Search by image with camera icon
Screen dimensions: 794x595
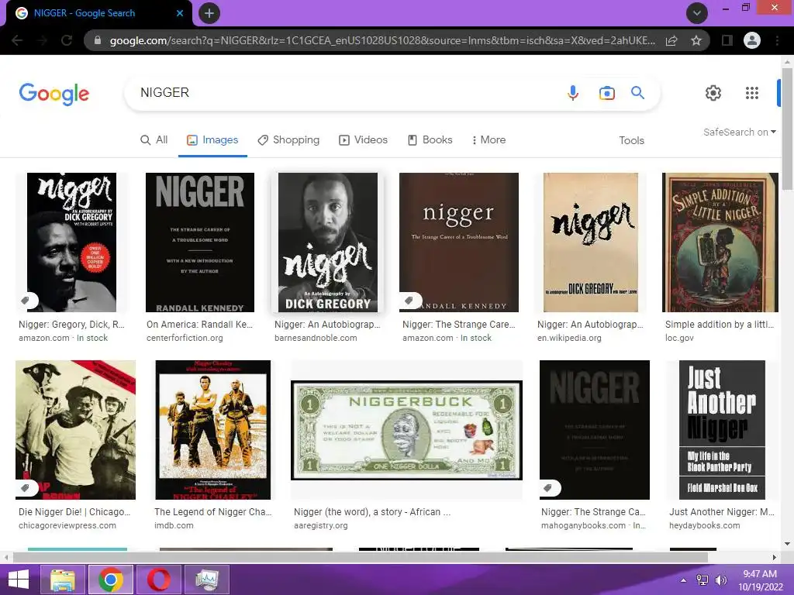click(x=606, y=93)
